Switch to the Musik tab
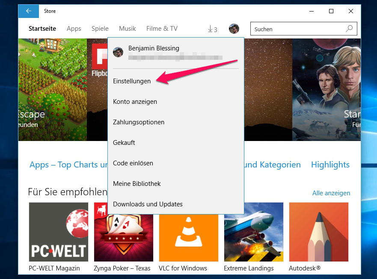This screenshot has width=377, height=279. (x=128, y=29)
